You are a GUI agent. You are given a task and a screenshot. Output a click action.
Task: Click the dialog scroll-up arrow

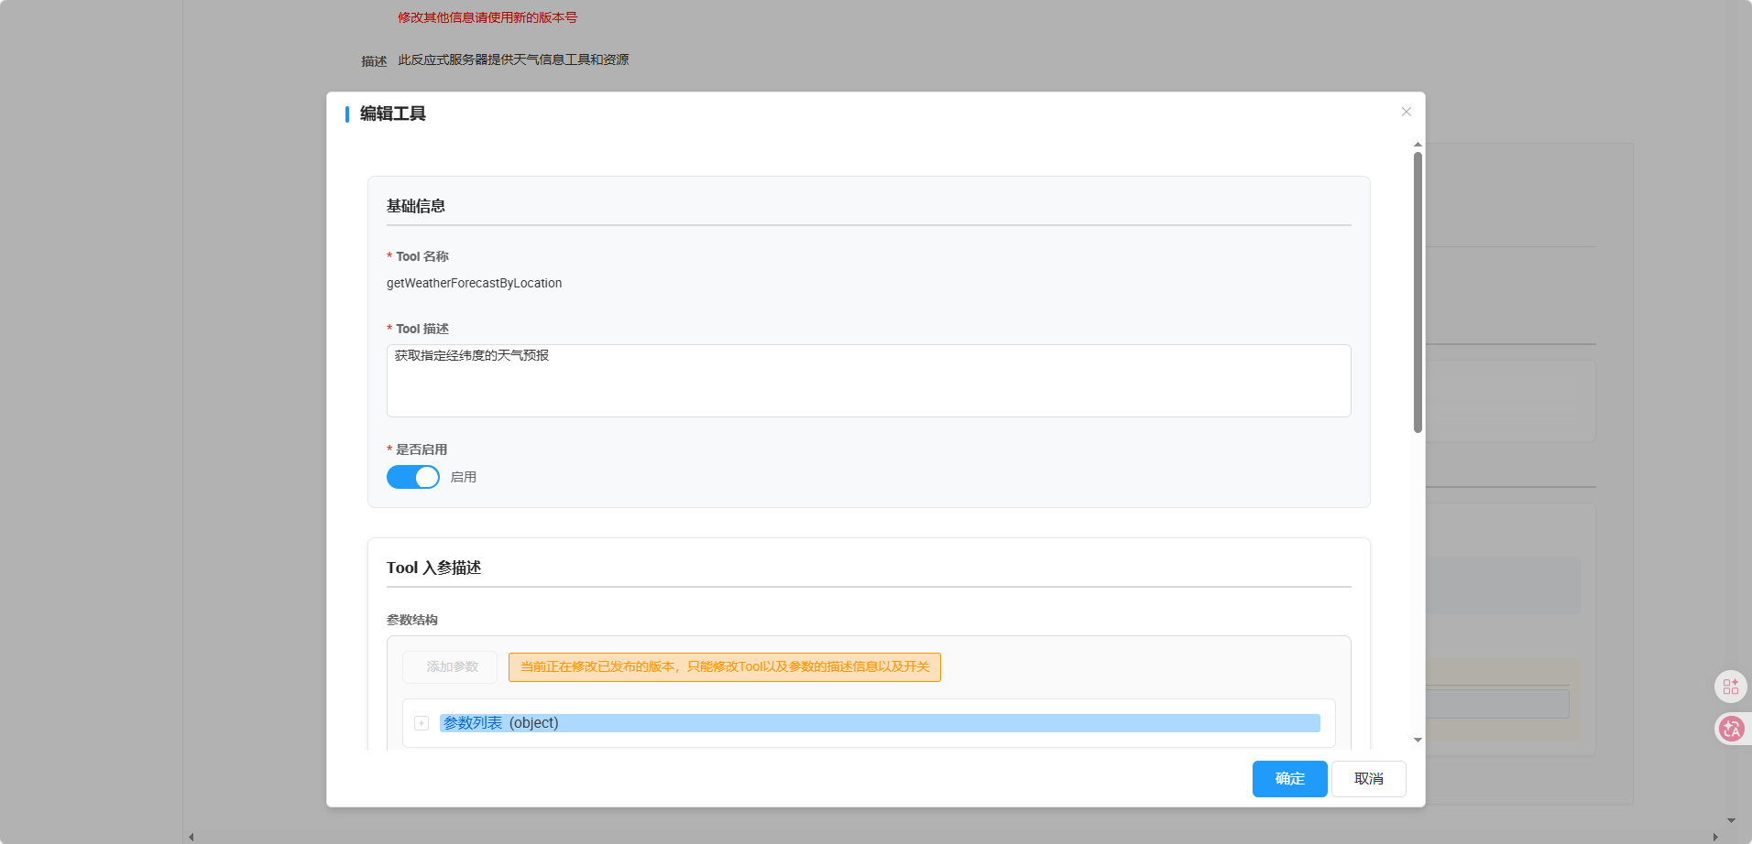point(1418,145)
